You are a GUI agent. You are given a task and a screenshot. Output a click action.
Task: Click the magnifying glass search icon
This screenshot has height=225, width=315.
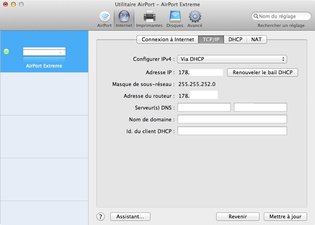pyautogui.click(x=256, y=16)
